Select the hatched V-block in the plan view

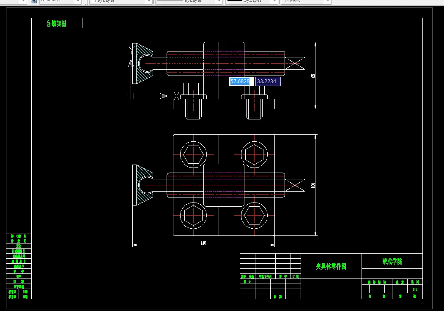coord(143,185)
